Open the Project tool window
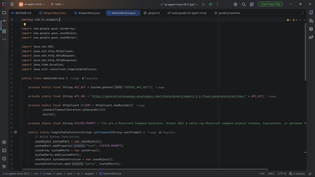This screenshot has height=177, width=315. tap(4, 13)
